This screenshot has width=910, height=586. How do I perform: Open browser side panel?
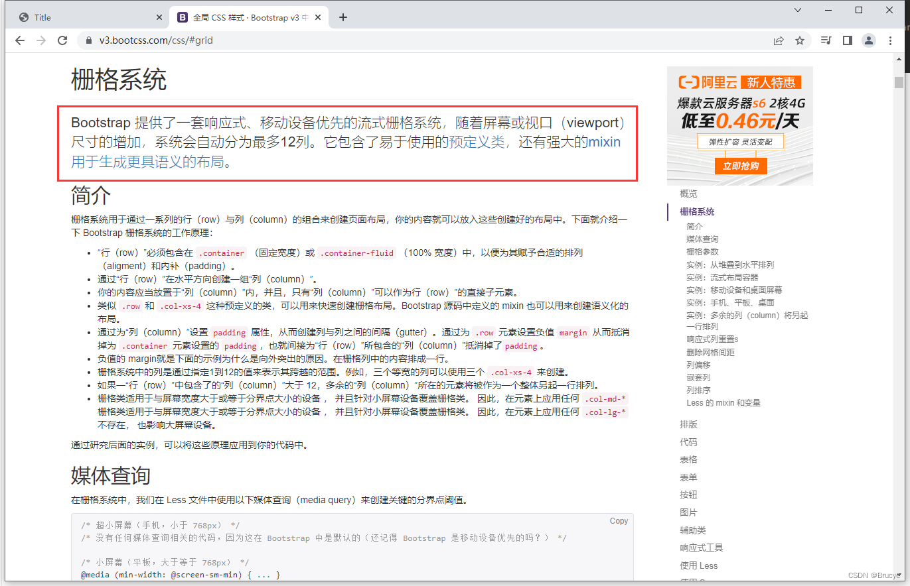tap(847, 40)
